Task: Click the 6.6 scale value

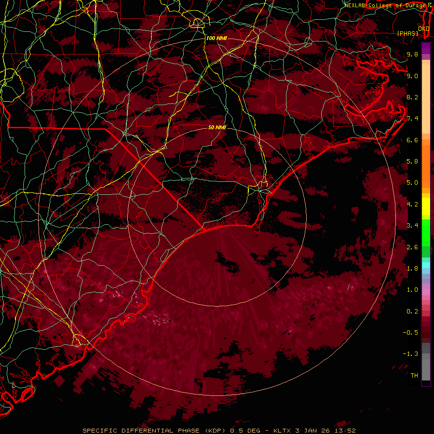Action: click(x=412, y=140)
